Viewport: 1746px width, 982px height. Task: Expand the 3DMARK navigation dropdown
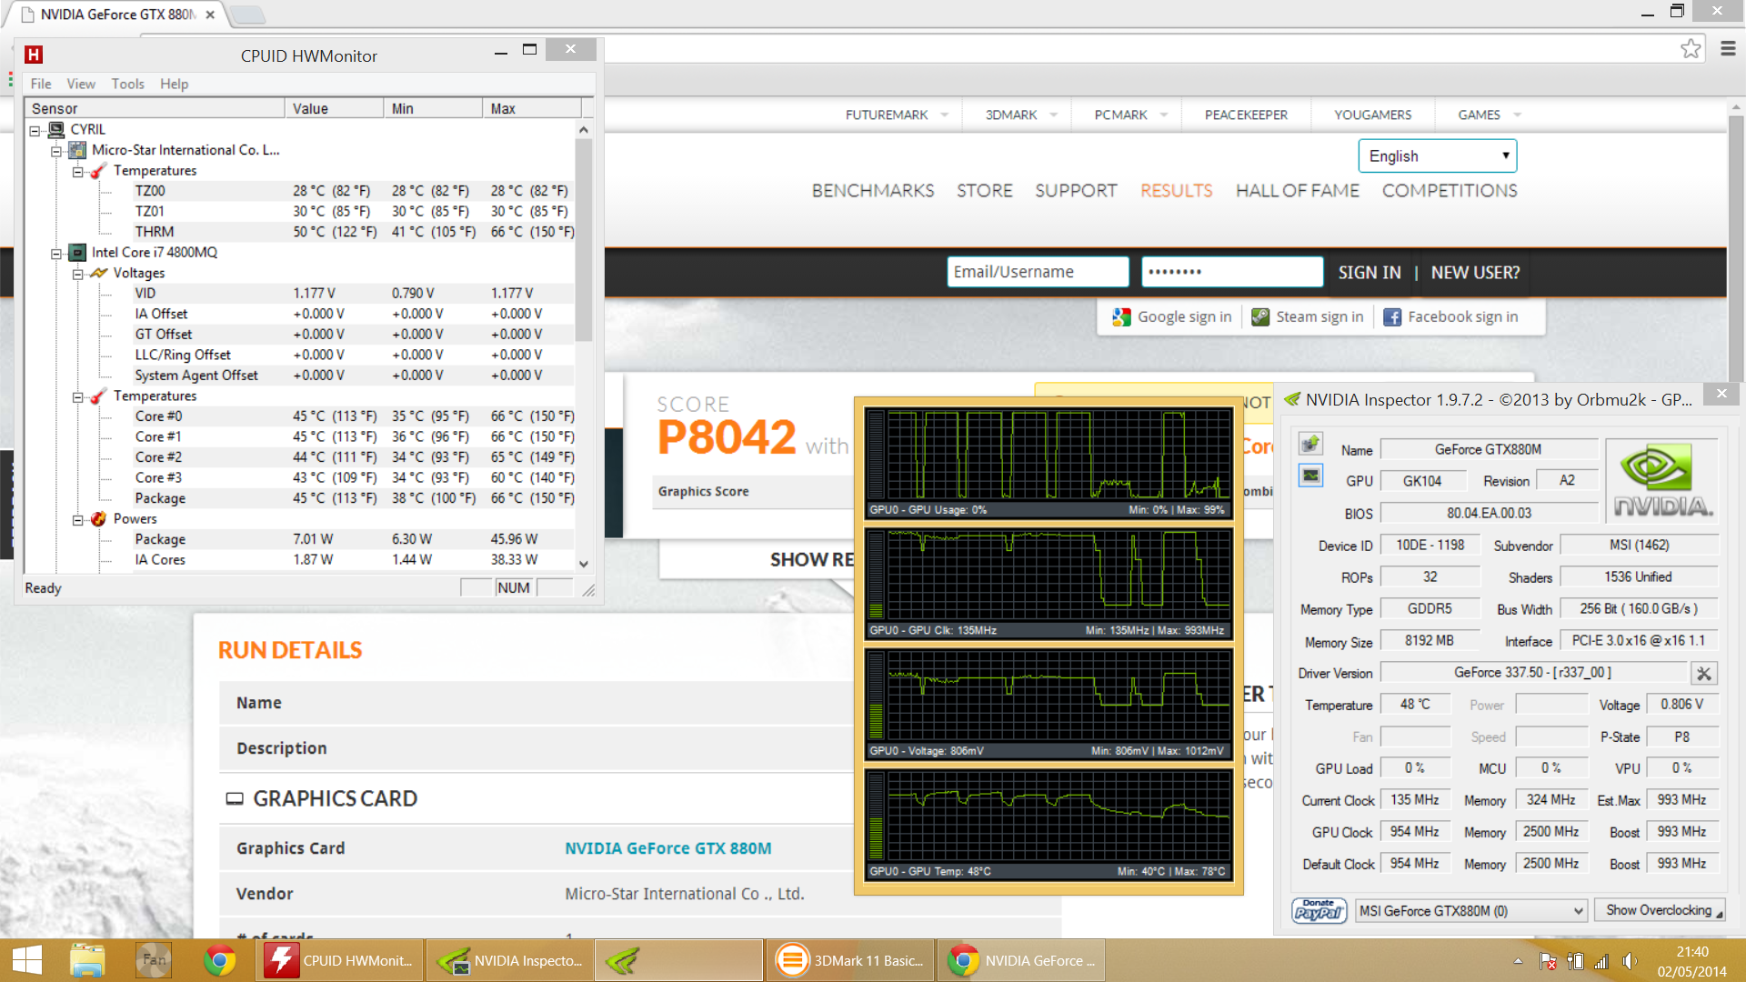1053,115
